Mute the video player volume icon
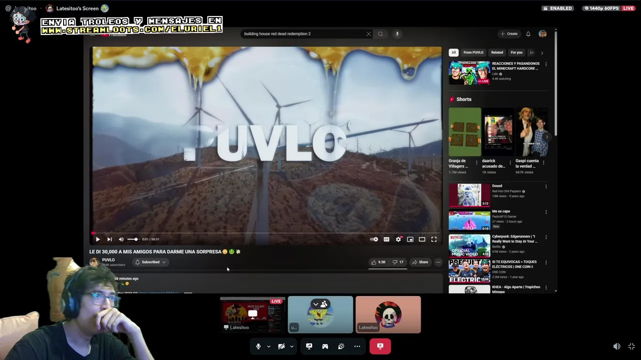The height and width of the screenshot is (360, 641). [121, 239]
